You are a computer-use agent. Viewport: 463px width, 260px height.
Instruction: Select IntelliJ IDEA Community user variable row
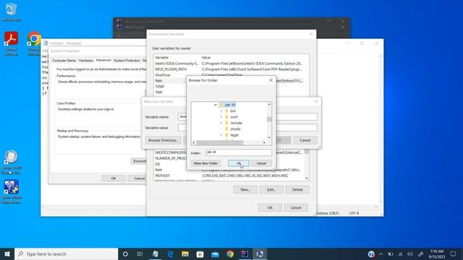229,64
